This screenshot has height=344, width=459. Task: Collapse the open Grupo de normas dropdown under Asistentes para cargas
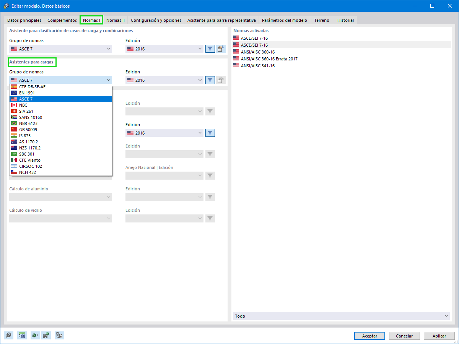pos(60,80)
